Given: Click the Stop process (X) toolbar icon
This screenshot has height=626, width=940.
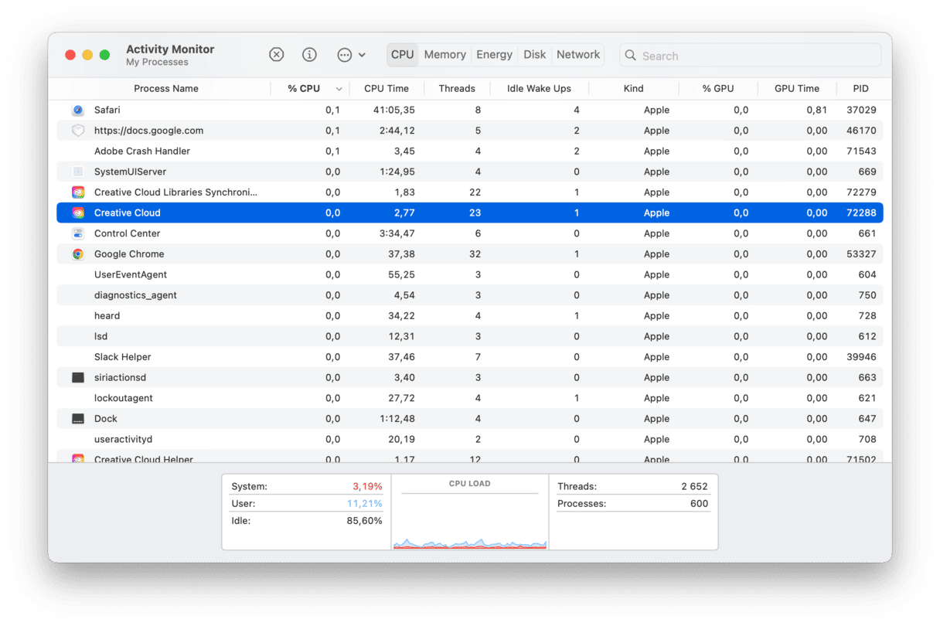Looking at the screenshot, I should (x=276, y=55).
